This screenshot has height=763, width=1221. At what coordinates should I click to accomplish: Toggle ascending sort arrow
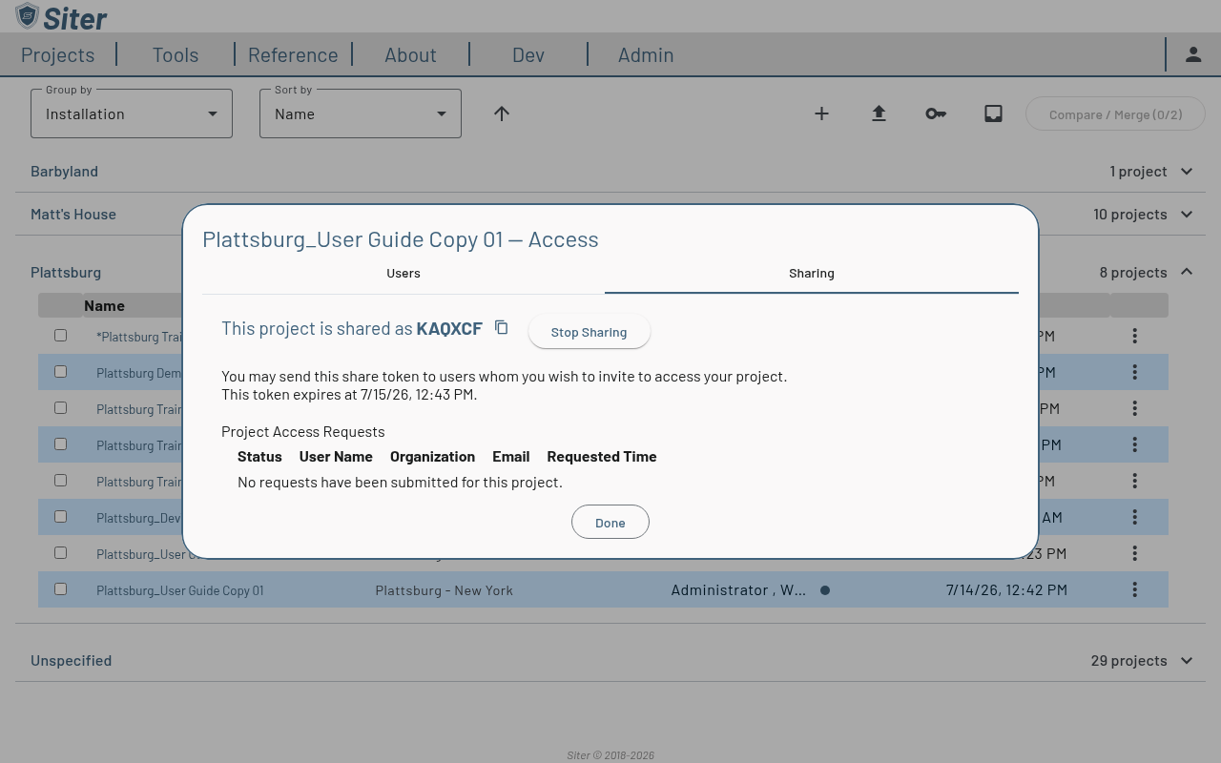click(x=502, y=113)
